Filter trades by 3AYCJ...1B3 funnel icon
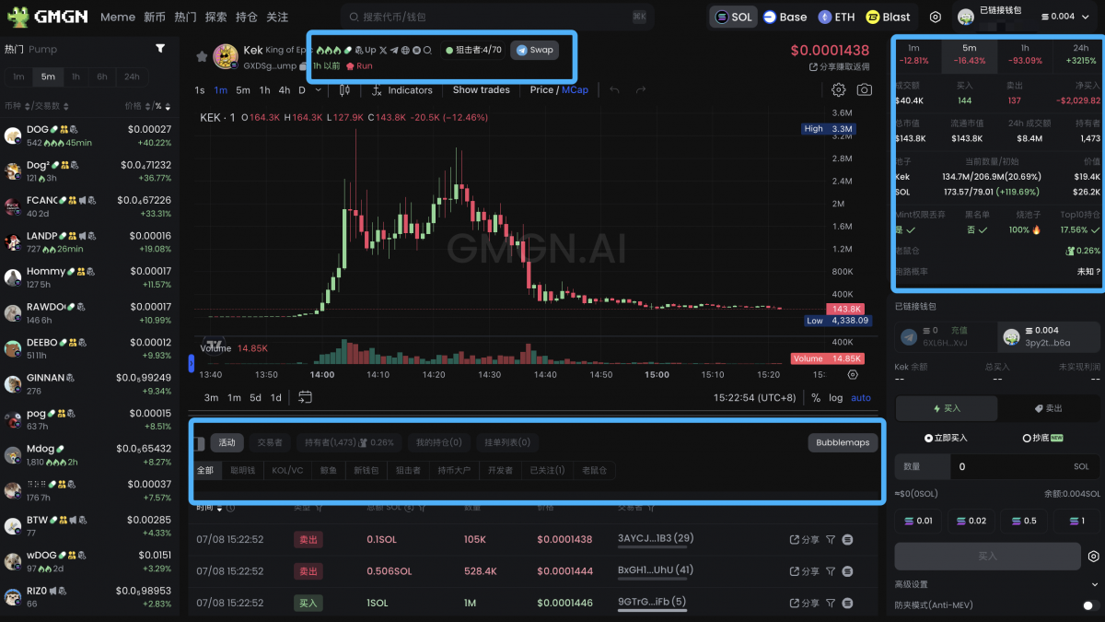This screenshot has width=1105, height=622. [x=831, y=540]
